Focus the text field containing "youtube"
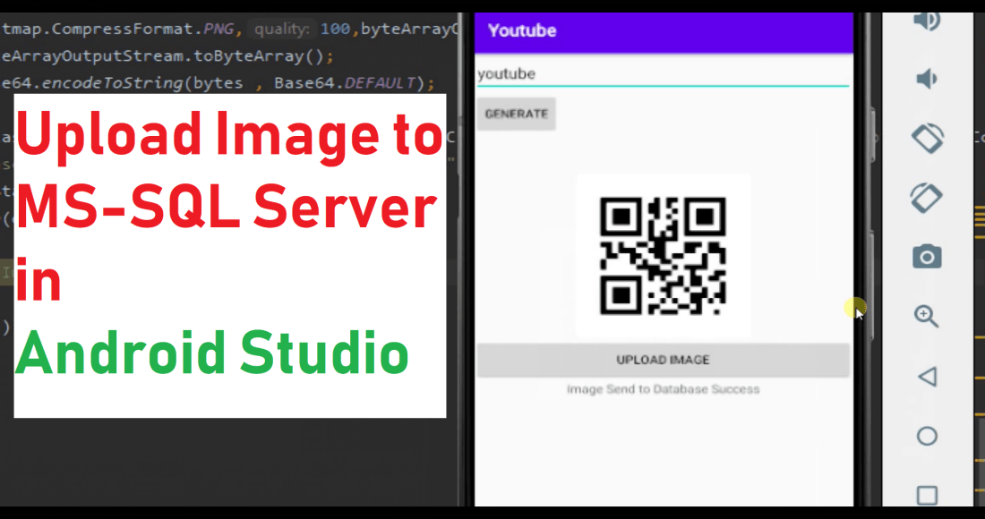This screenshot has height=519, width=985. click(x=662, y=73)
